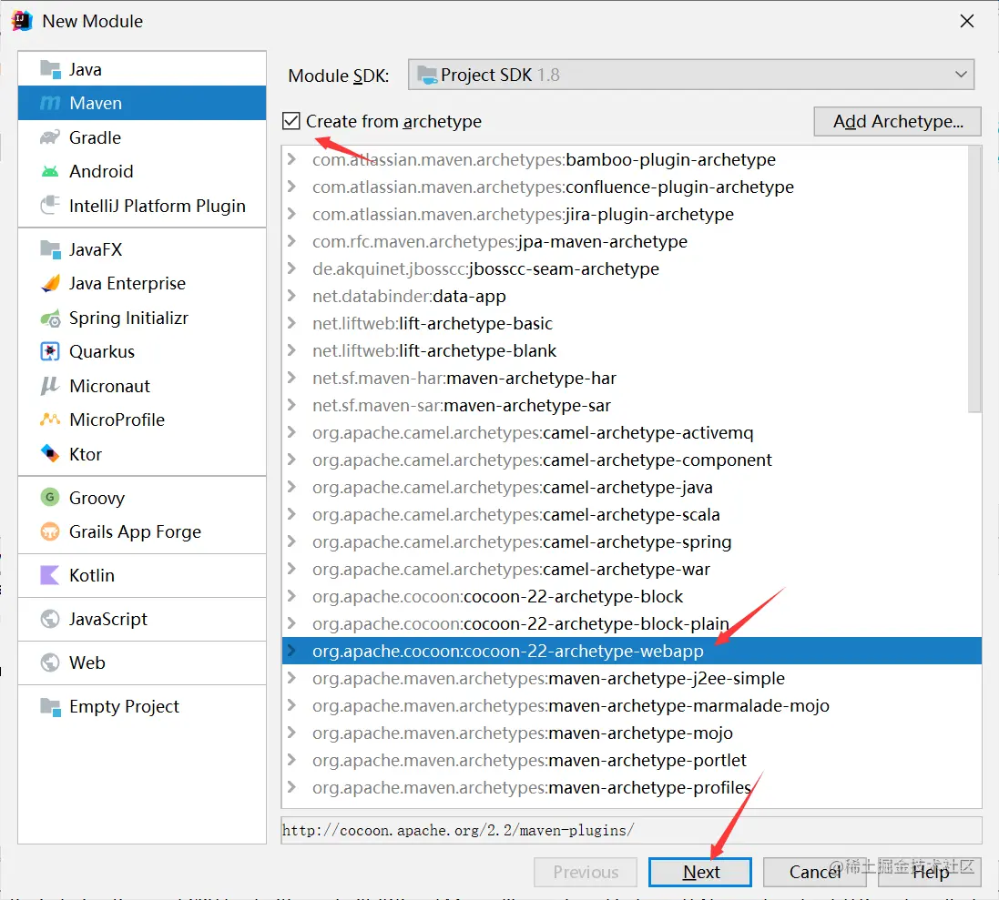Screen dimensions: 999x900
Task: Select cocoon-22-archetype-block-plain row
Action: (x=631, y=623)
